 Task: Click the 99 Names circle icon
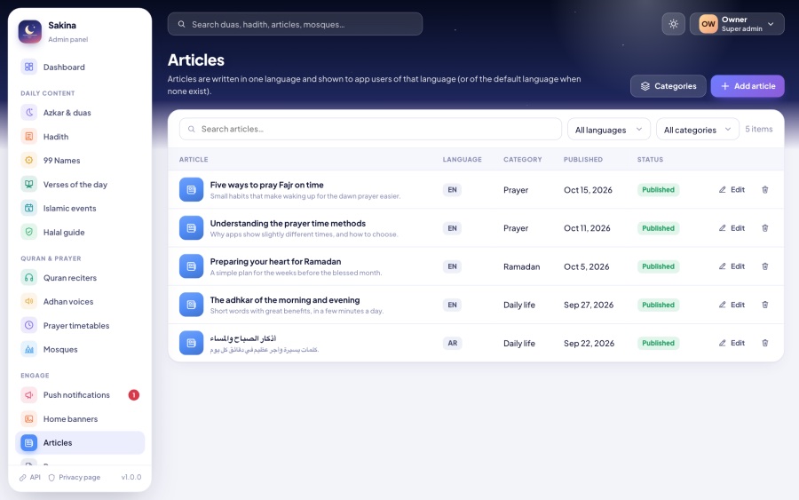tap(29, 160)
